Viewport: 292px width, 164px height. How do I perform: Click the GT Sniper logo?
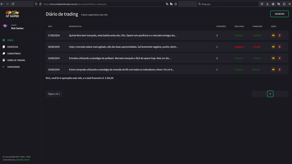(12, 14)
